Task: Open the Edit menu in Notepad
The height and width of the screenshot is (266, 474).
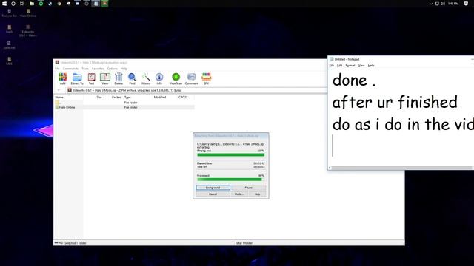Action: tap(339, 66)
